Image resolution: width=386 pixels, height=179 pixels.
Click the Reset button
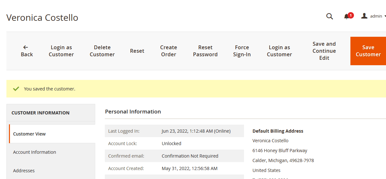(137, 51)
